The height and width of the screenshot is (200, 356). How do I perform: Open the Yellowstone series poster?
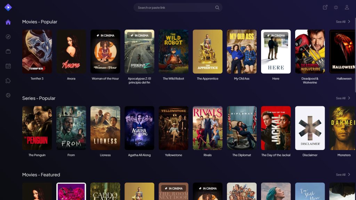[x=173, y=128]
